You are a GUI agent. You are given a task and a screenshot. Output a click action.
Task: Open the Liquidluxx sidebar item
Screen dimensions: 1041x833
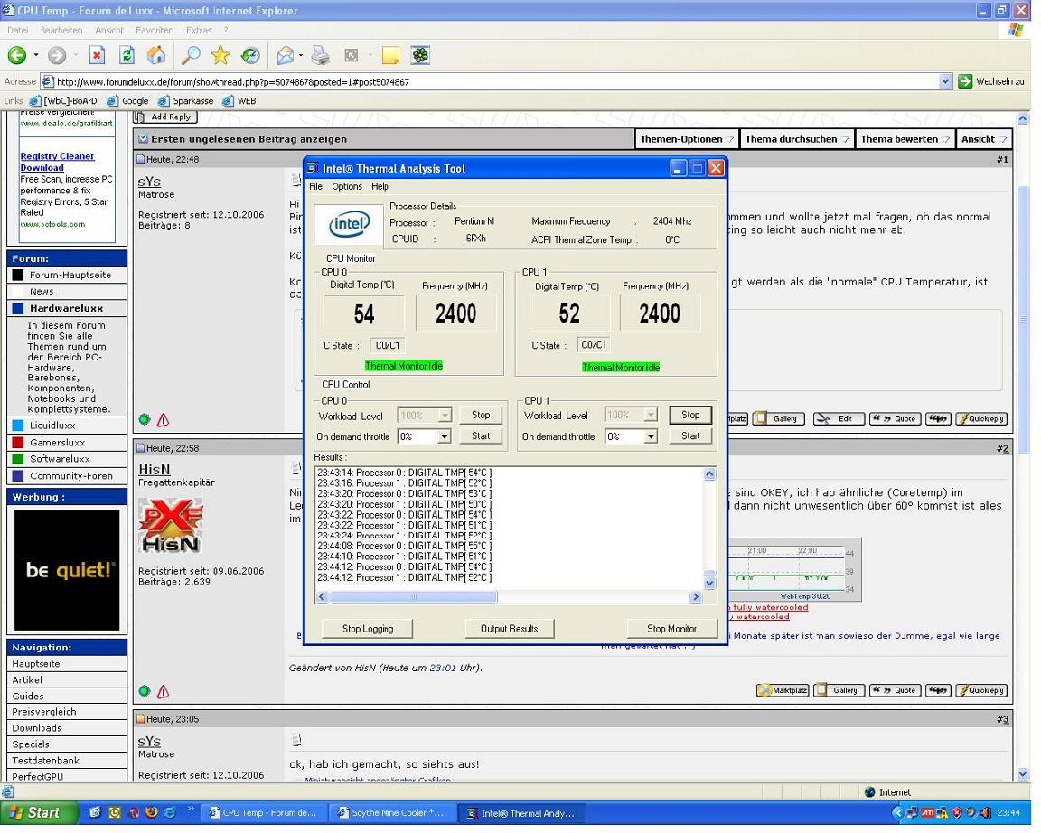(66, 426)
